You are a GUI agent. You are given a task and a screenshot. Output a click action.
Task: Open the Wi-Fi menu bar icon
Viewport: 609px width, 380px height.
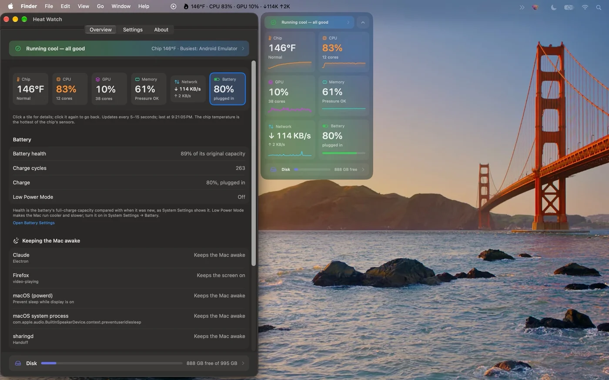585,7
